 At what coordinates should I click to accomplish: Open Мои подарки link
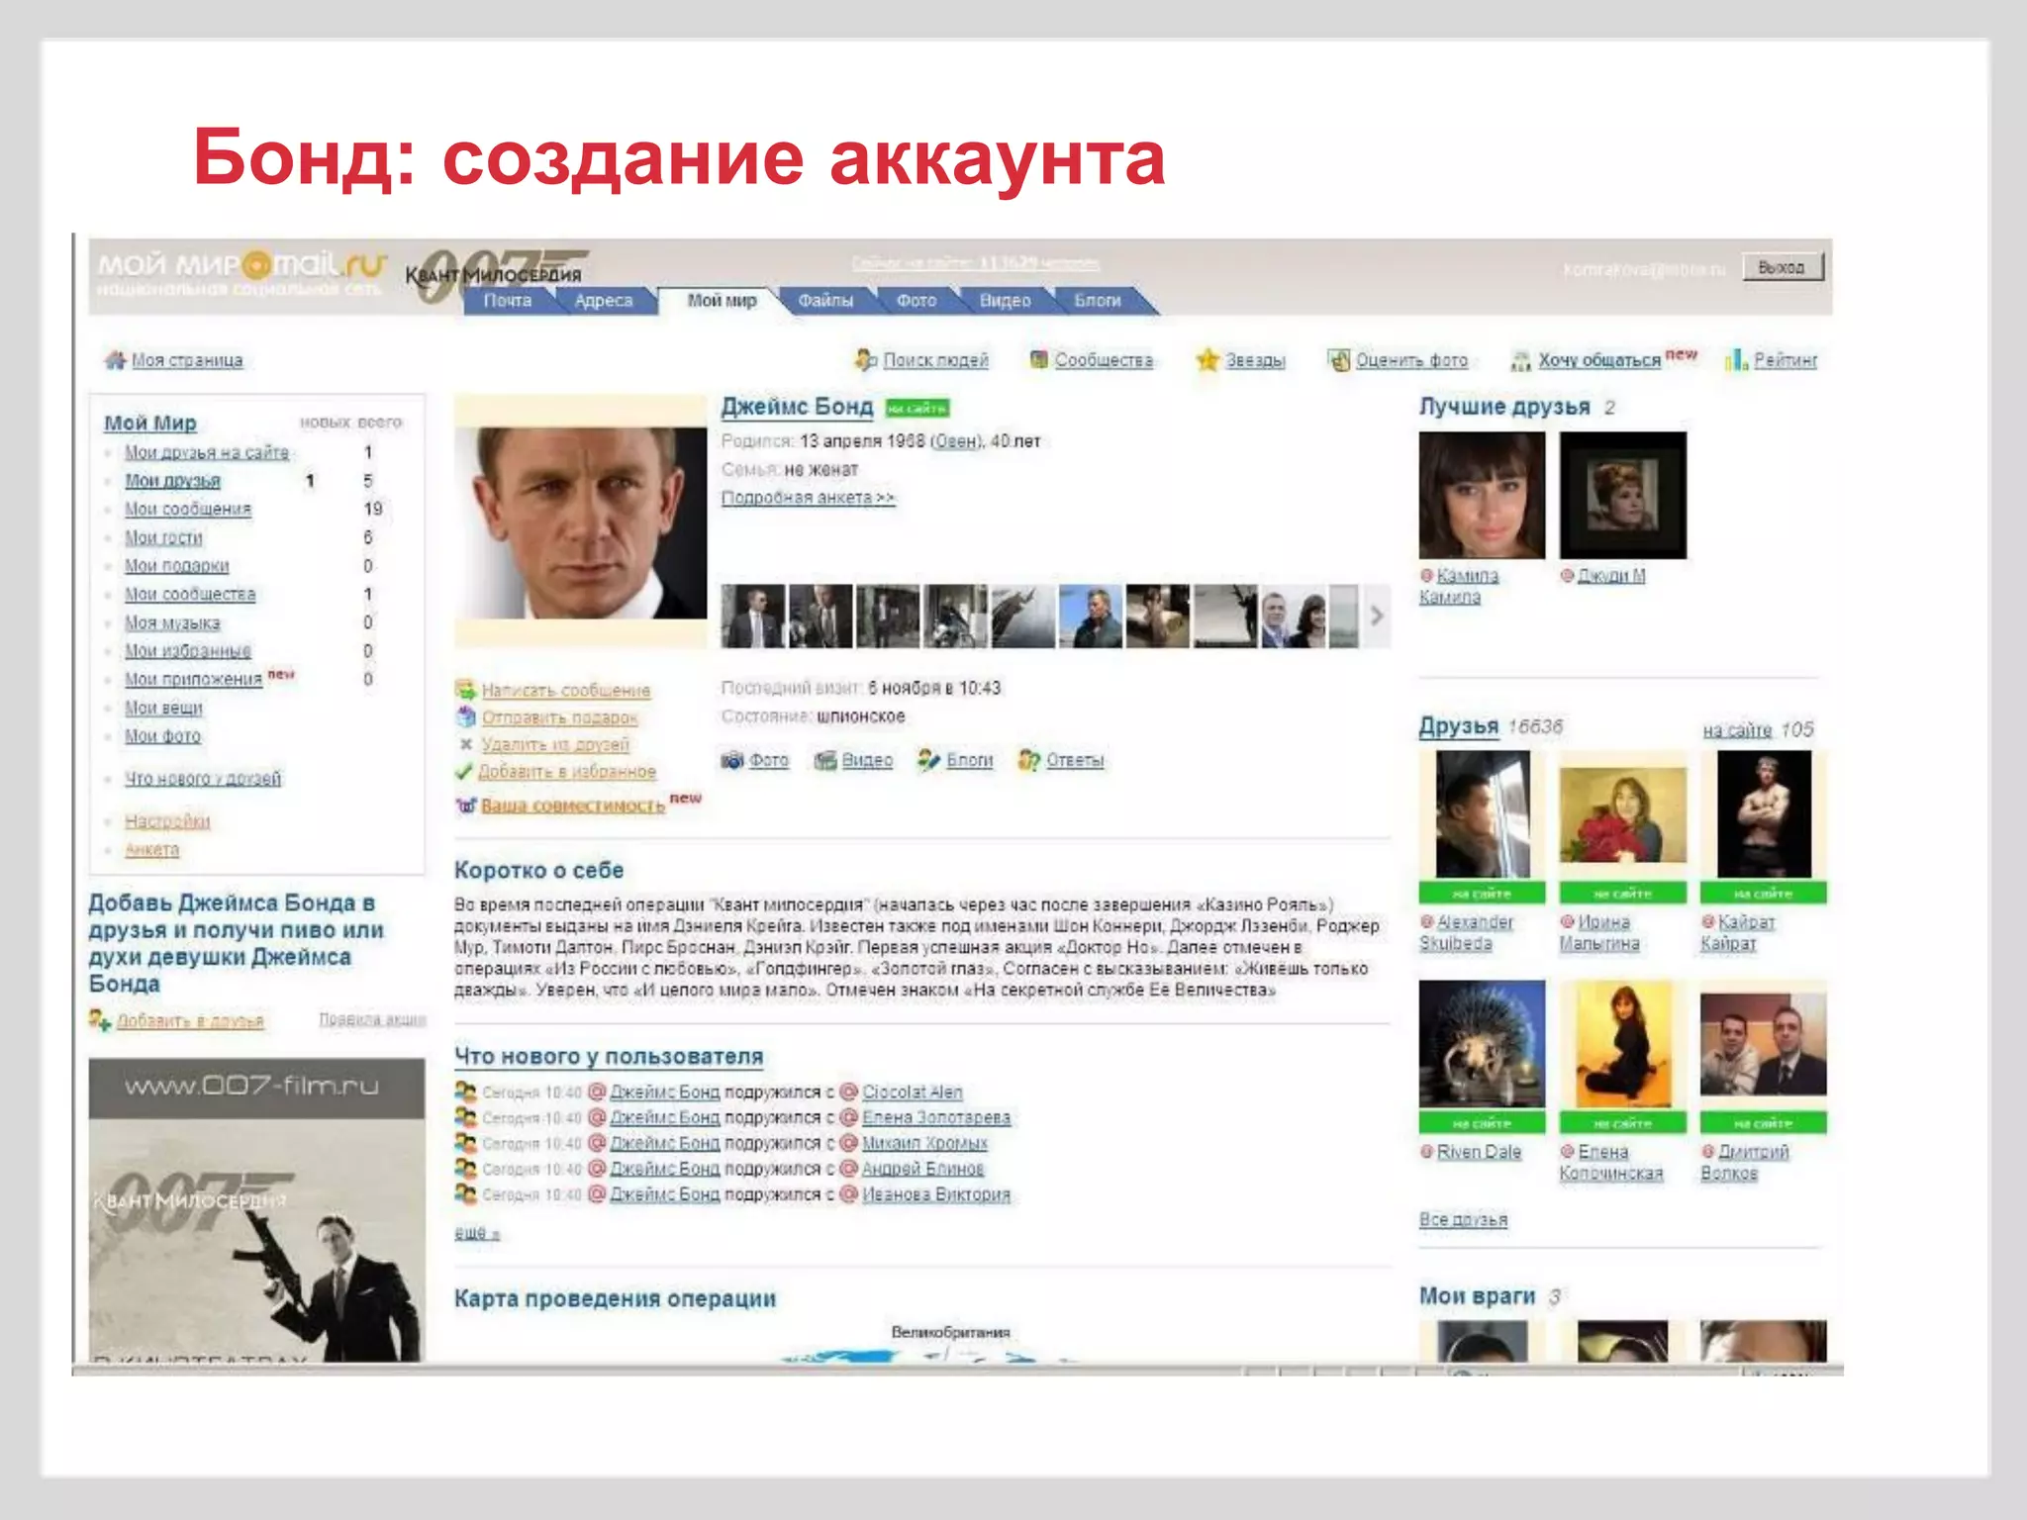[x=176, y=565]
